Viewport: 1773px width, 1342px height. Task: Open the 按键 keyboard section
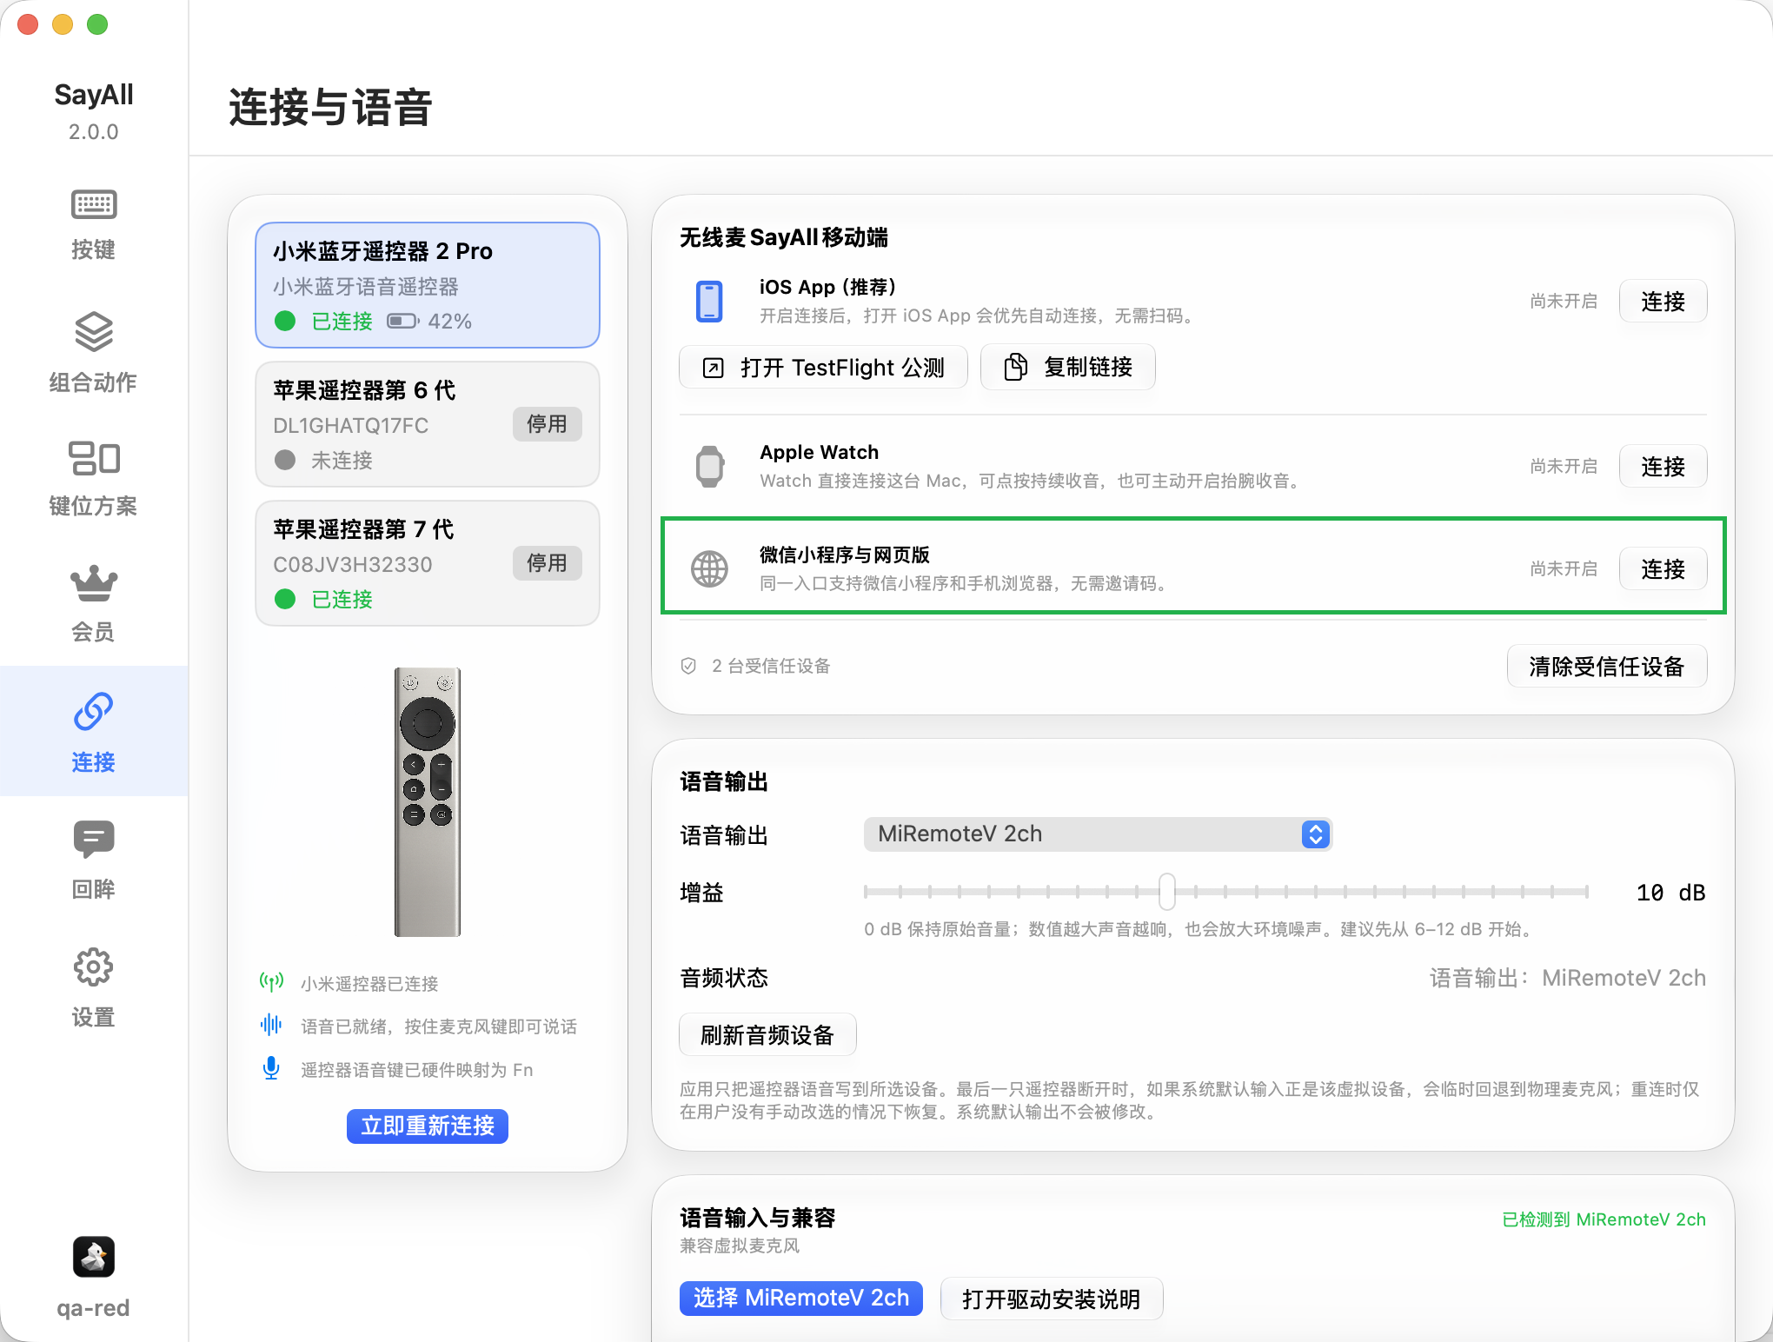pos(94,225)
